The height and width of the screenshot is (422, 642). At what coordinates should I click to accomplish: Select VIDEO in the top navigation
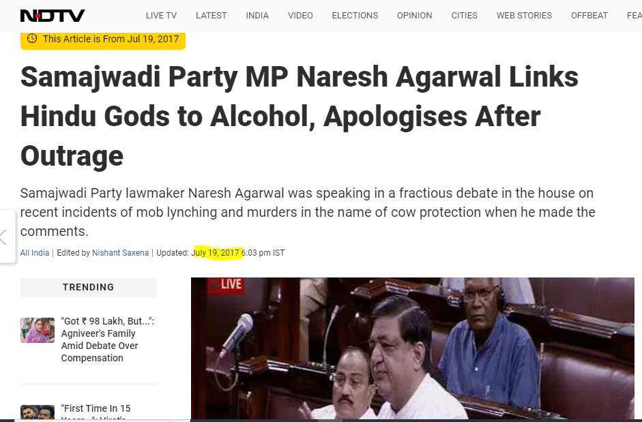tap(300, 16)
